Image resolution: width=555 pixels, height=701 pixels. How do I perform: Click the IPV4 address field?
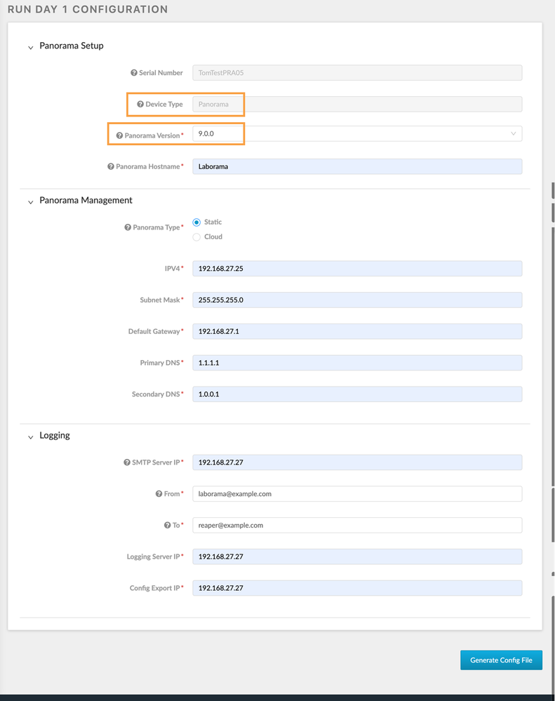click(x=356, y=269)
